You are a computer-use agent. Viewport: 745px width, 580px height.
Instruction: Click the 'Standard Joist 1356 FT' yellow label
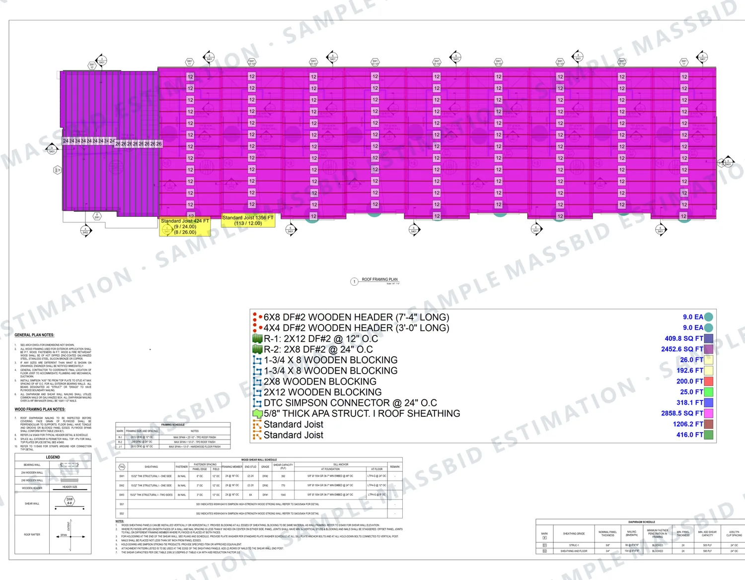click(248, 221)
